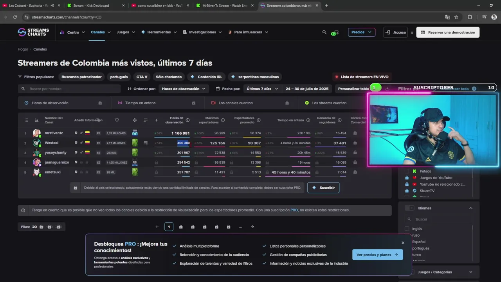Click the add-to-list icon in Westcol row

146,143
